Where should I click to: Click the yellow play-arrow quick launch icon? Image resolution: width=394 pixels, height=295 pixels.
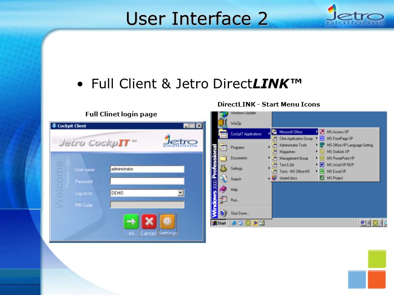(255, 223)
